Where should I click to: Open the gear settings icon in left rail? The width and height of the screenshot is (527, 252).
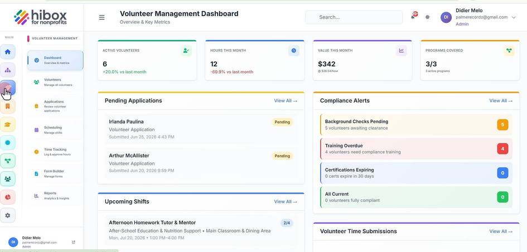(x=8, y=215)
